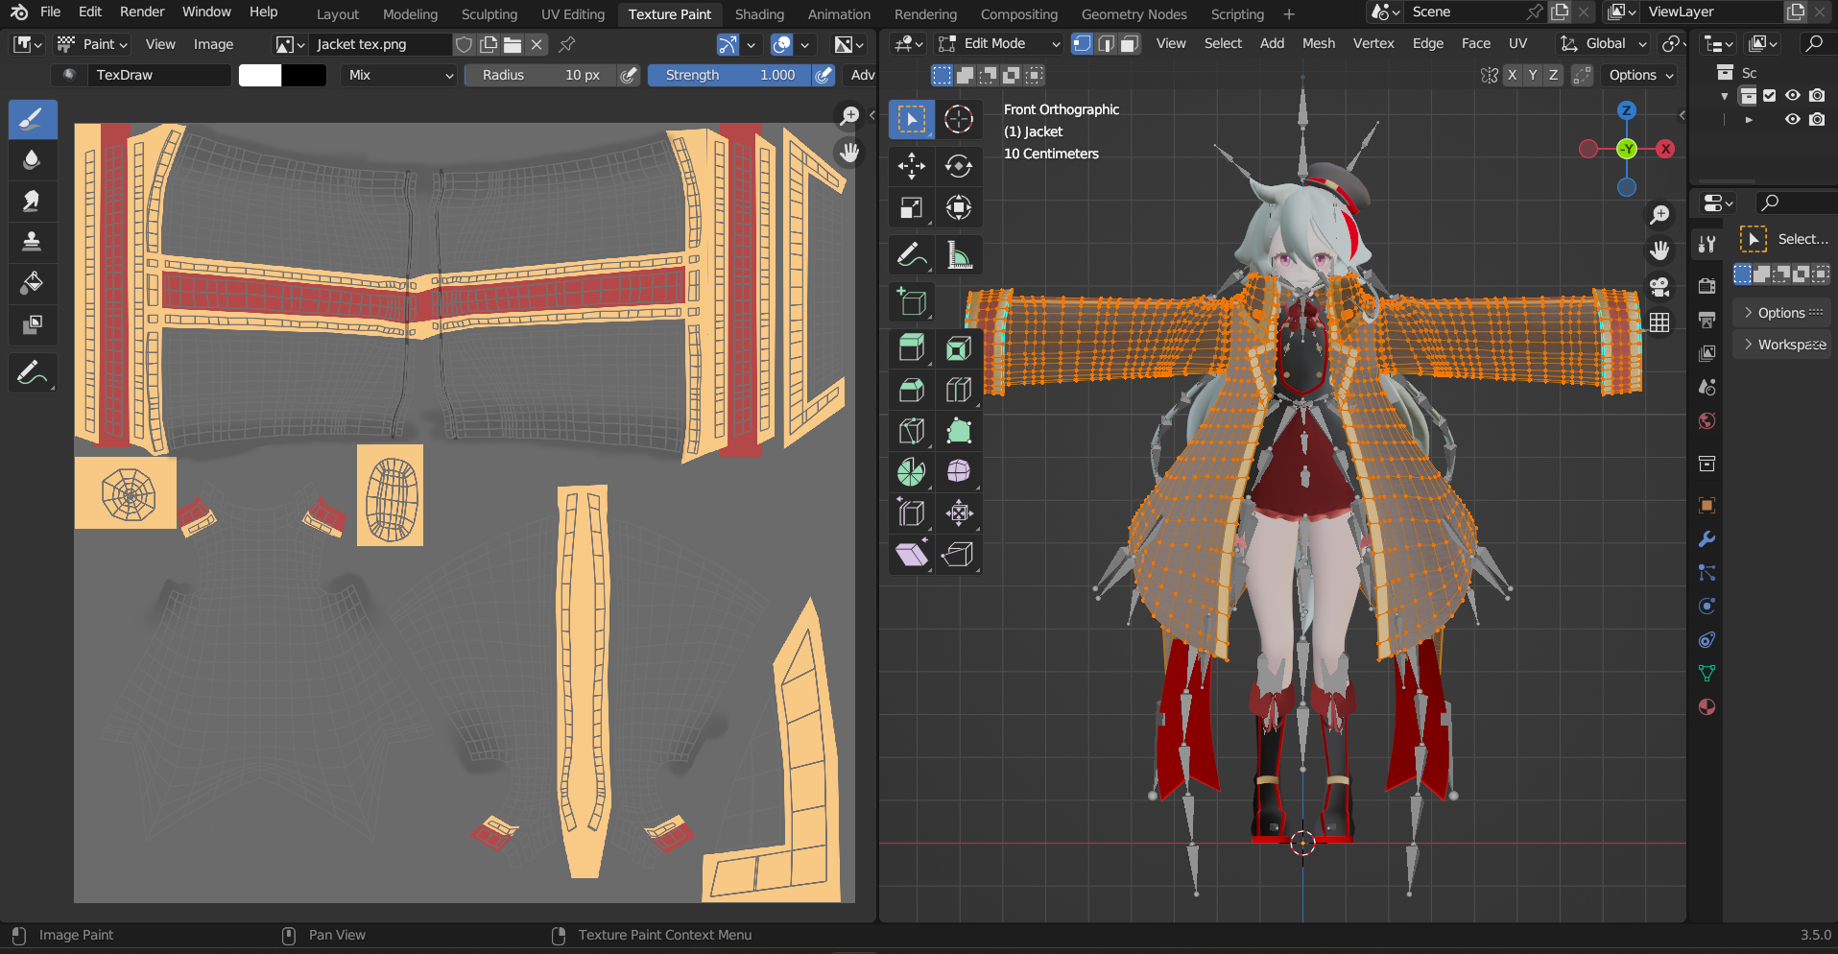Unlink the Jacket tex.png image

[537, 44]
